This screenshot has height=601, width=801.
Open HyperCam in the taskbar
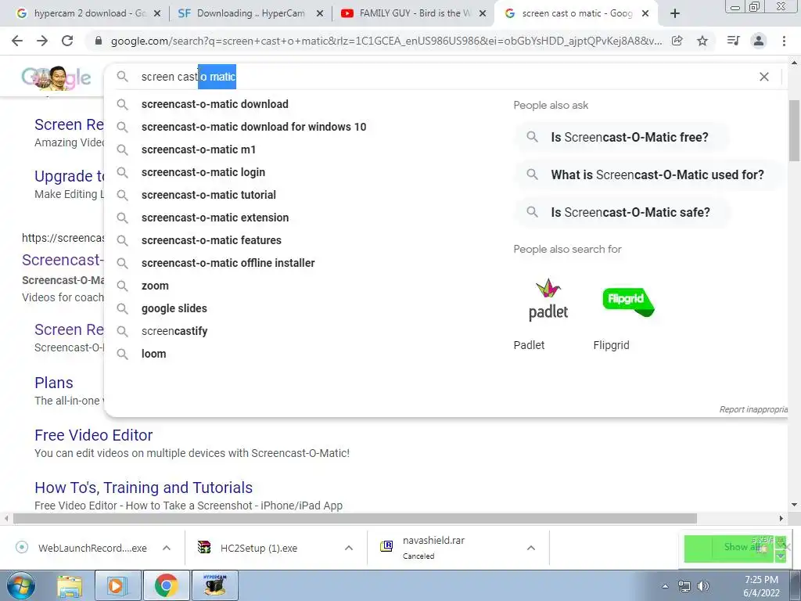214,585
